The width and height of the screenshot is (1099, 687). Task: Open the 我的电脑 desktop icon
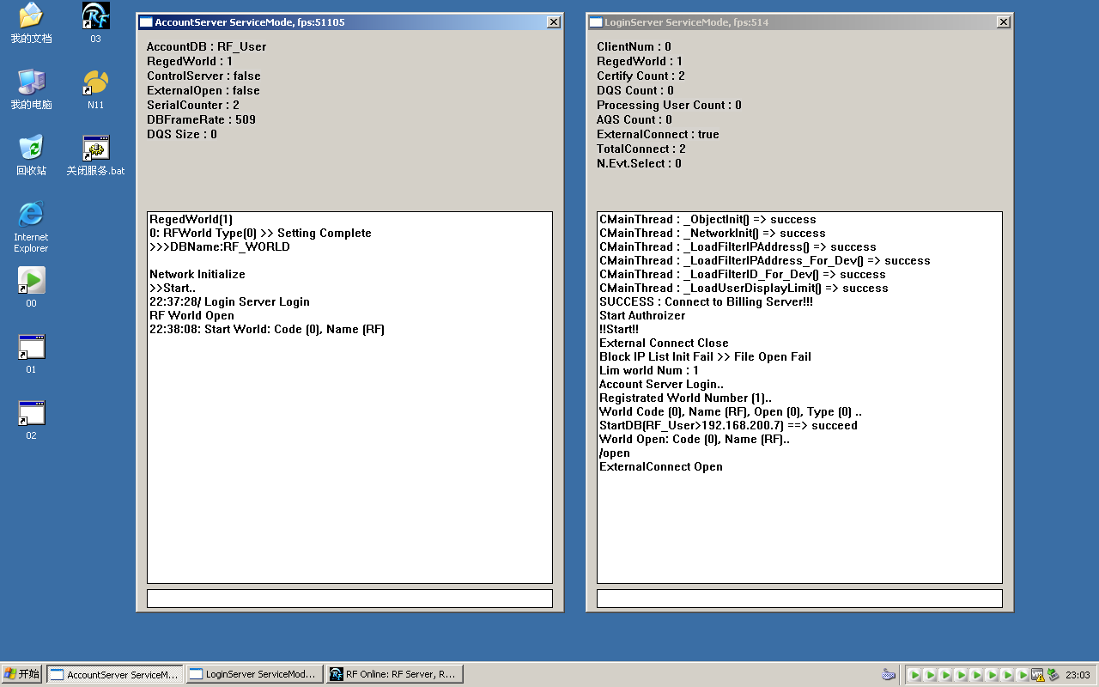pyautogui.click(x=31, y=82)
